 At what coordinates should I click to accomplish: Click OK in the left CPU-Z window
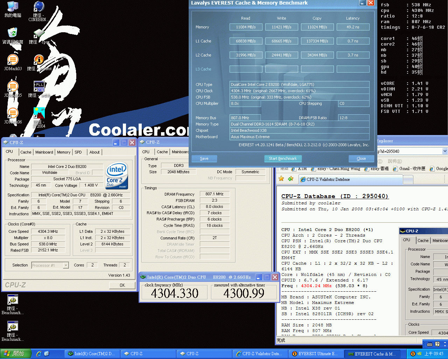[122, 285]
